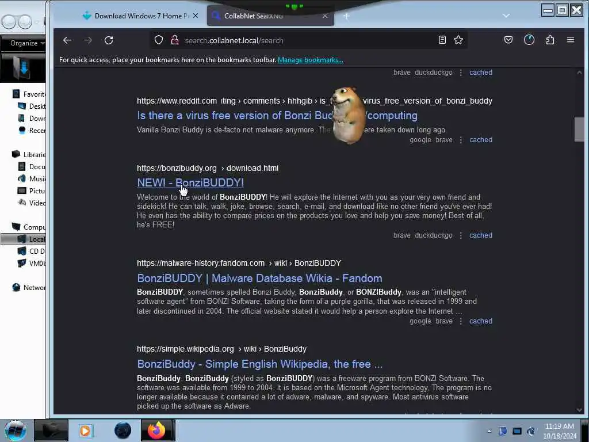Image resolution: width=589 pixels, height=442 pixels.
Task: Open the NEW! - BonziBUDDY! result link
Action: (190, 182)
